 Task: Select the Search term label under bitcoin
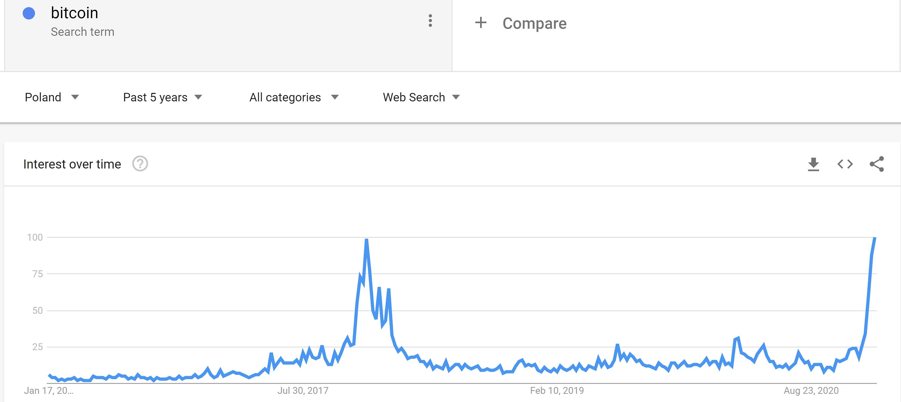83,32
